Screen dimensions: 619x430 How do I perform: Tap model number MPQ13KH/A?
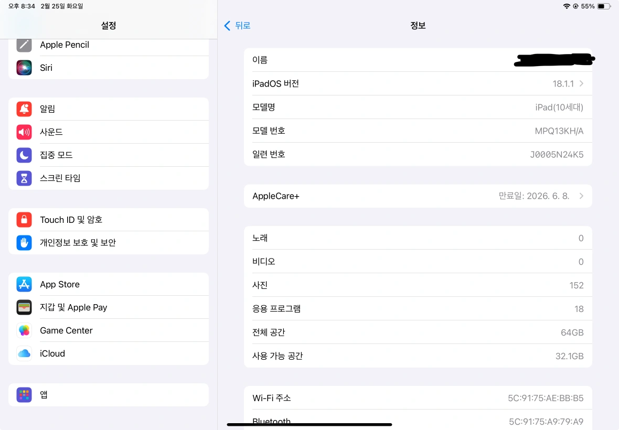point(559,131)
